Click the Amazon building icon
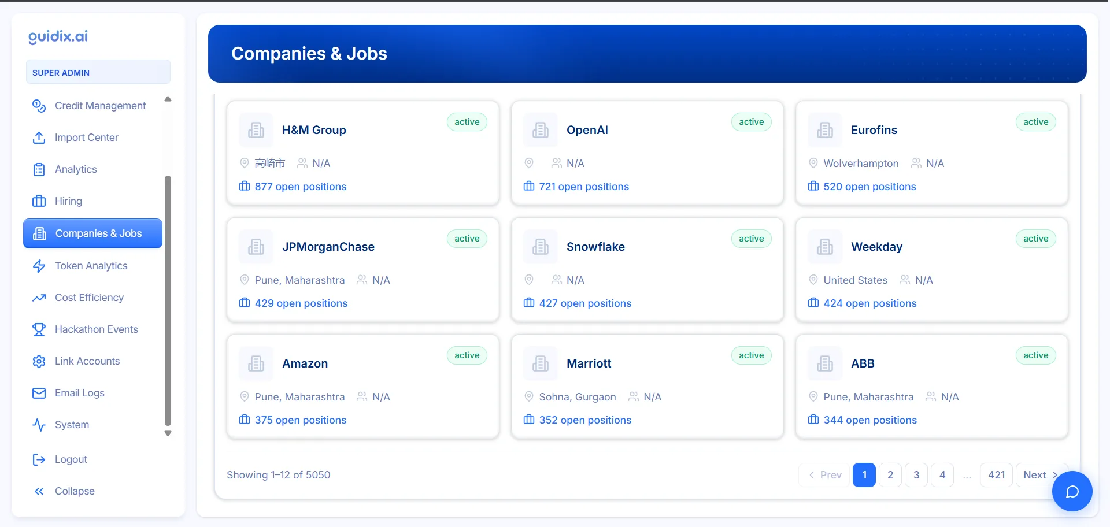 pos(256,363)
